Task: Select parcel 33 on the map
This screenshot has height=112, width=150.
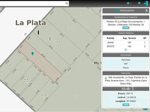Action: [x=82, y=14]
